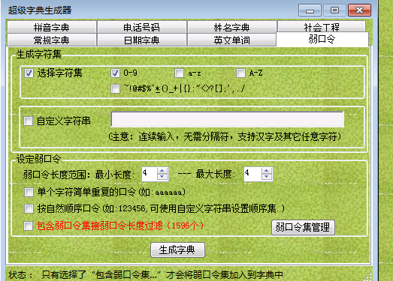The width and height of the screenshot is (393, 281).
Task: Tick the special symbols character checkbox
Action: (115, 88)
